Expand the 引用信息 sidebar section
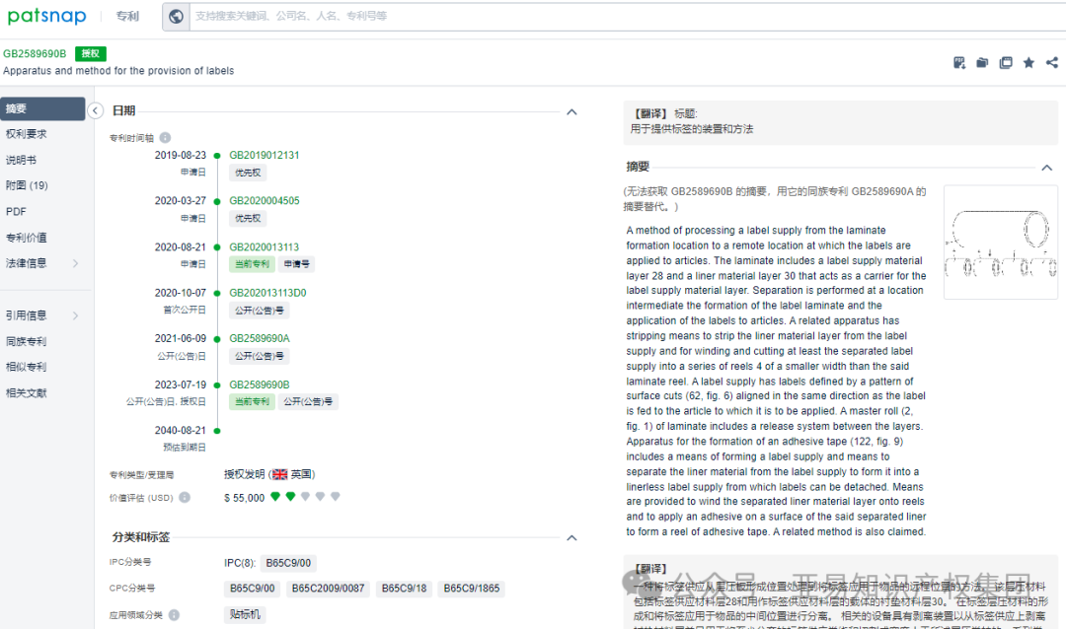The width and height of the screenshot is (1066, 629). point(38,316)
